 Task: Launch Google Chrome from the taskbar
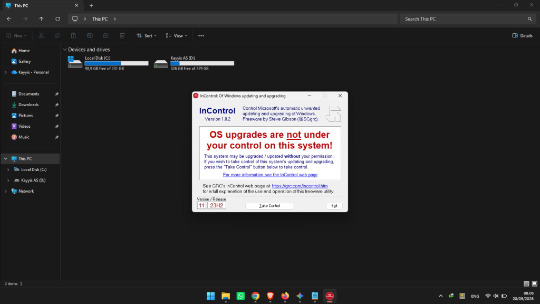click(255, 296)
